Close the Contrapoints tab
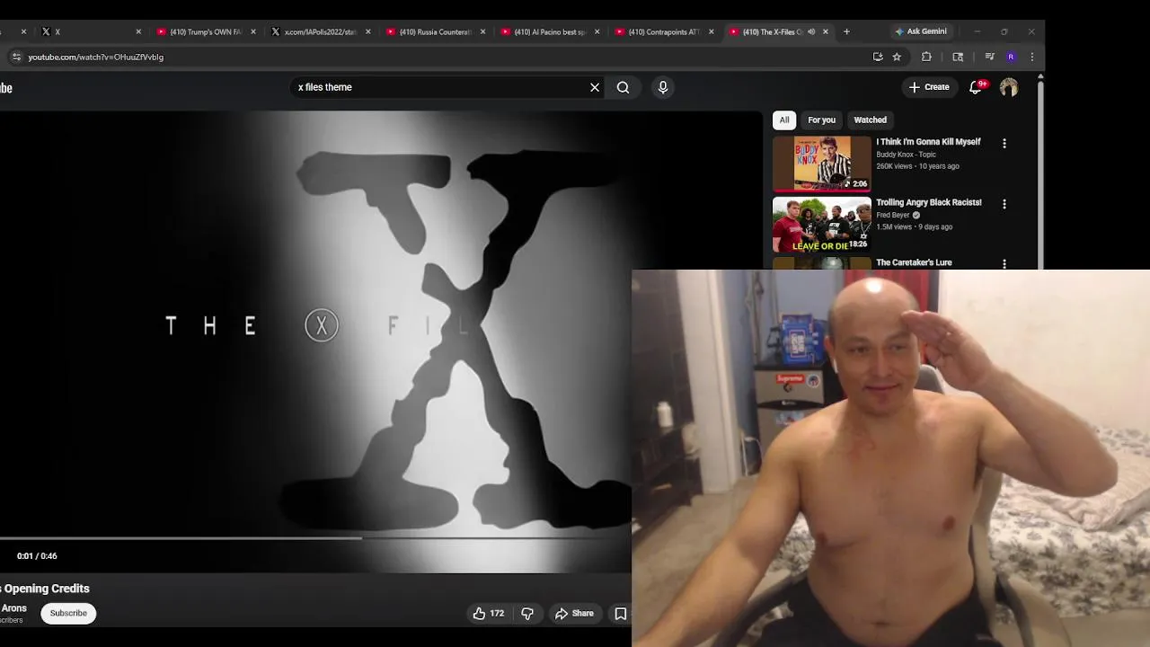Screen dimensions: 1150x647 (x=711, y=31)
